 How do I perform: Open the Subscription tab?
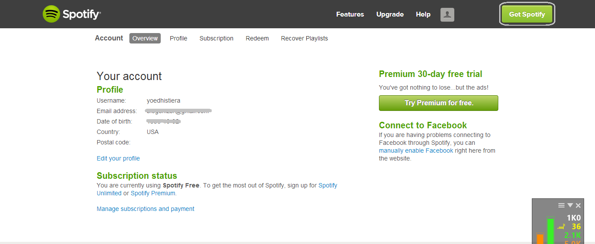coord(216,38)
